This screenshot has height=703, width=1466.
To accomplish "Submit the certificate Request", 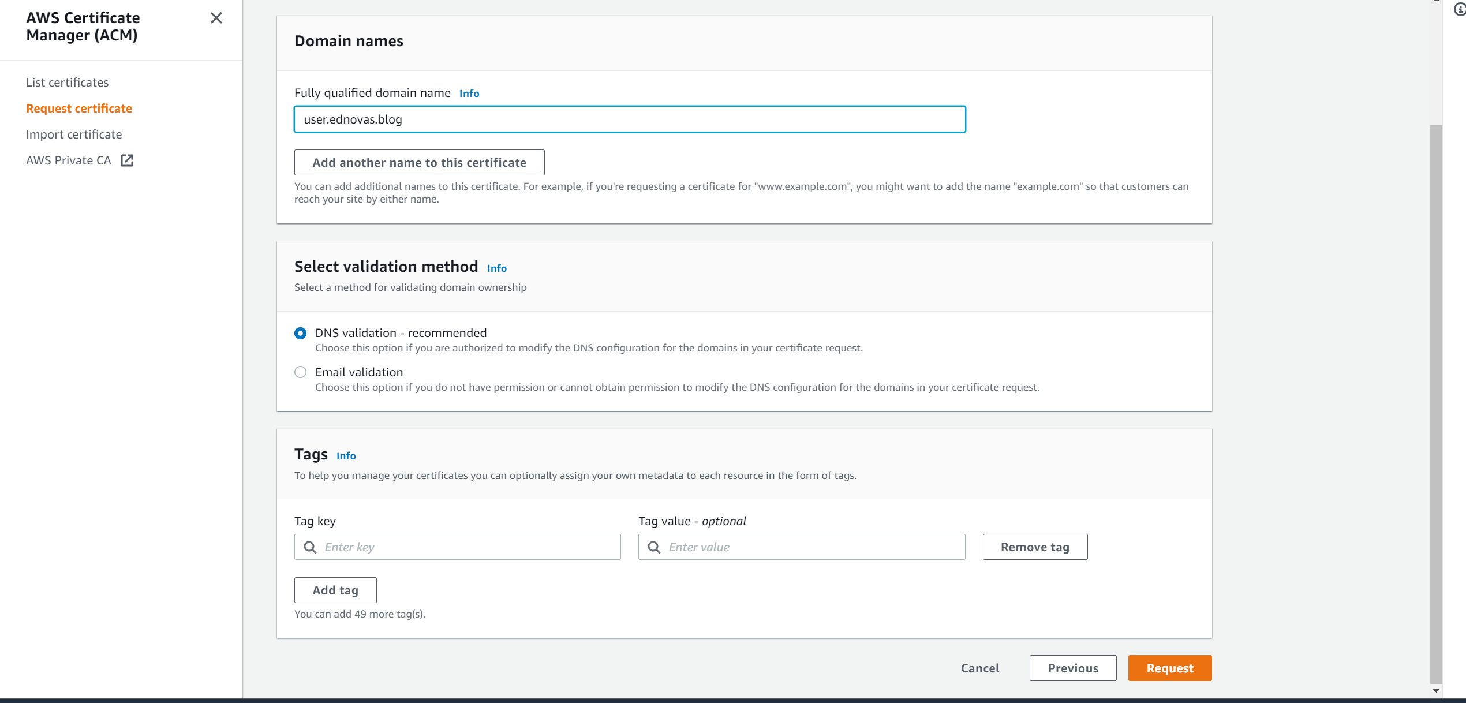I will coord(1170,668).
